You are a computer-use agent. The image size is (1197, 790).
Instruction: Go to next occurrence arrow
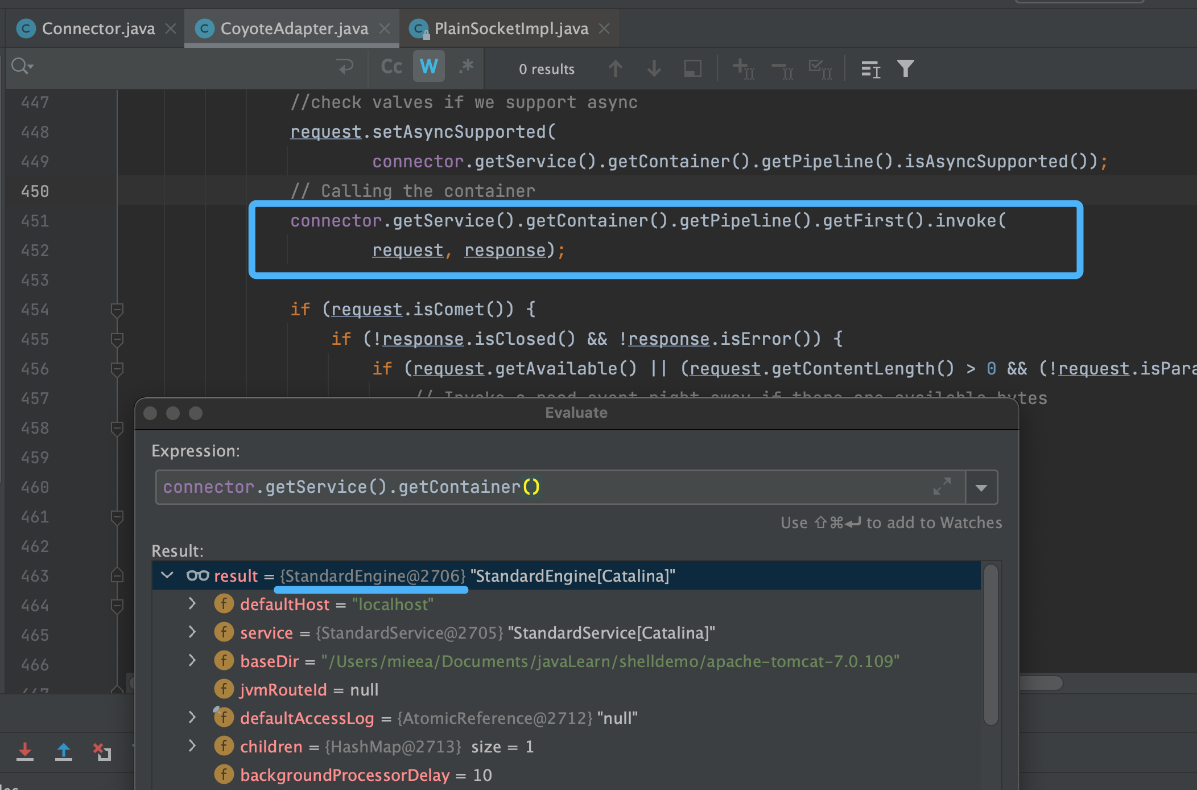point(654,69)
